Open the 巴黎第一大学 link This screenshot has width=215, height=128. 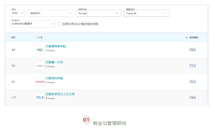pyautogui.click(x=55, y=62)
